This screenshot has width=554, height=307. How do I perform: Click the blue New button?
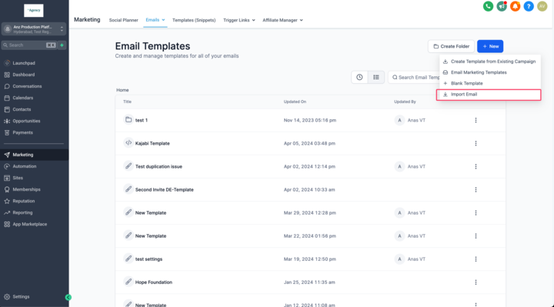tap(490, 46)
